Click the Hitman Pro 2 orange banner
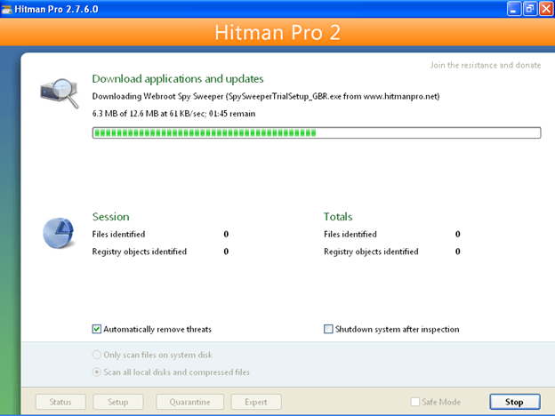555x416 pixels. pos(277,34)
